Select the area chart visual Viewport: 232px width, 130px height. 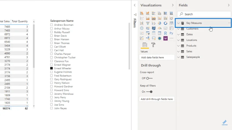(x=148, y=18)
